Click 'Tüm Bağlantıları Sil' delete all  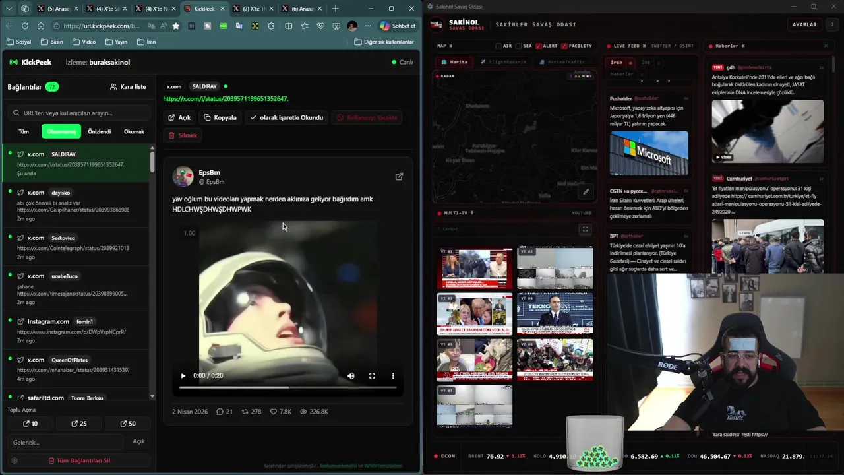[79, 460]
